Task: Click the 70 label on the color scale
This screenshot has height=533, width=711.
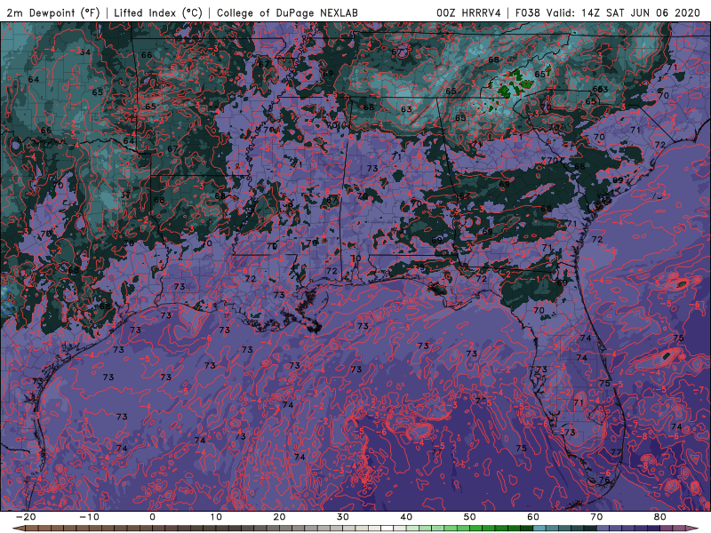Action: coord(596,517)
